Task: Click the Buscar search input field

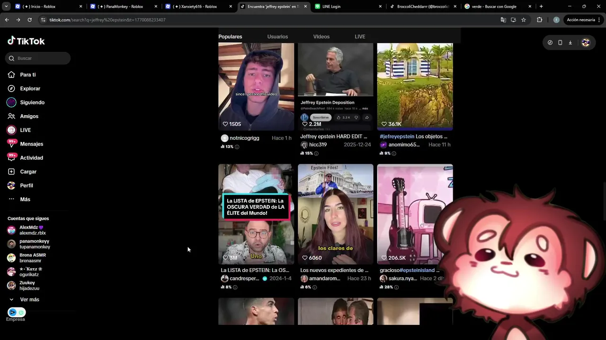Action: tap(38, 58)
